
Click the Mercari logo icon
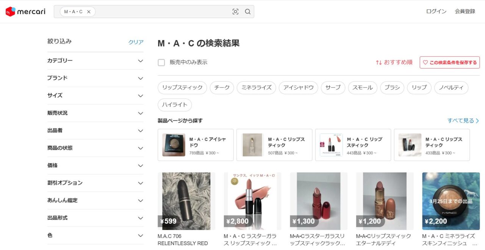(x=25, y=12)
